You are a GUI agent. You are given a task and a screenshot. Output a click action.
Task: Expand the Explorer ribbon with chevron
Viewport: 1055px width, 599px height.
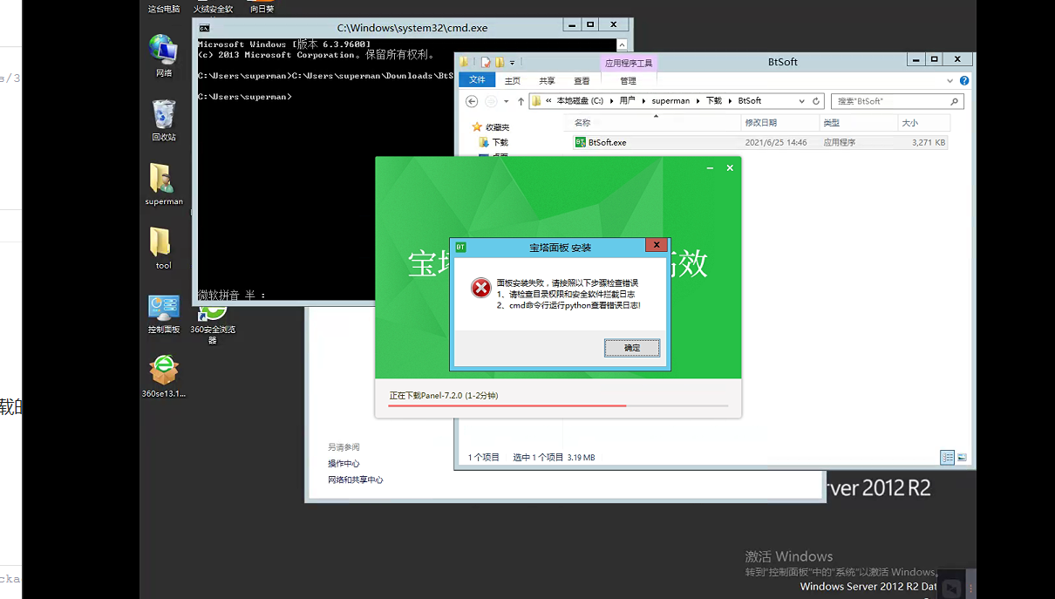950,80
